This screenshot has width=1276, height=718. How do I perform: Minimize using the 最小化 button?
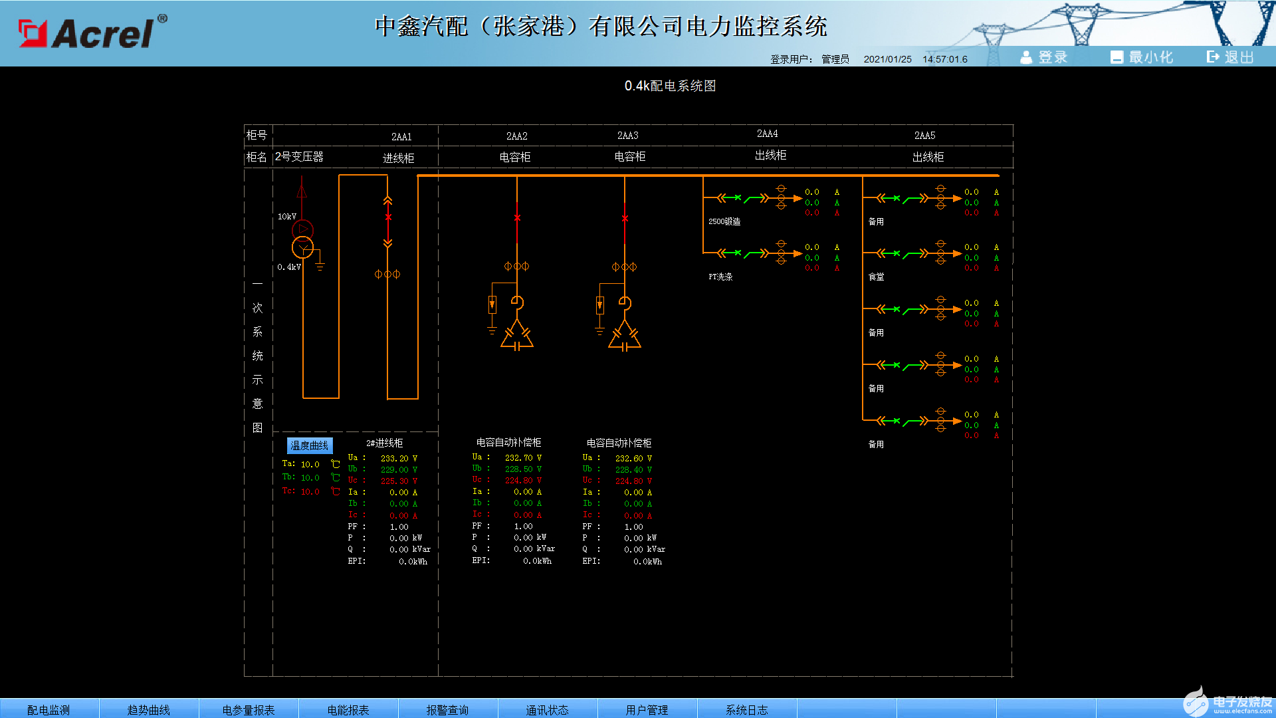(1142, 57)
